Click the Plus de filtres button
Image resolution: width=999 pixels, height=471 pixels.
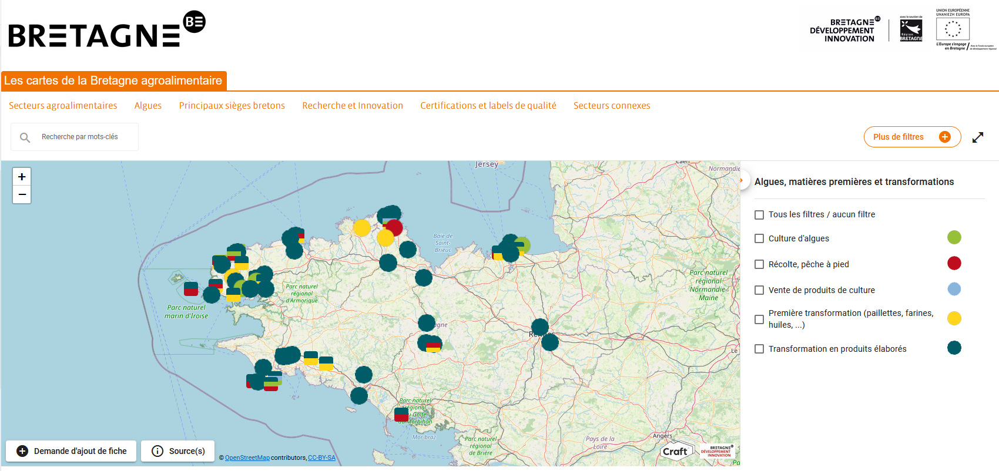click(x=912, y=137)
